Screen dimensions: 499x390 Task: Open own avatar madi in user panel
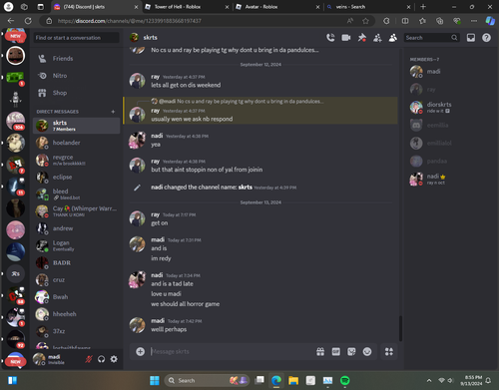coord(39,359)
